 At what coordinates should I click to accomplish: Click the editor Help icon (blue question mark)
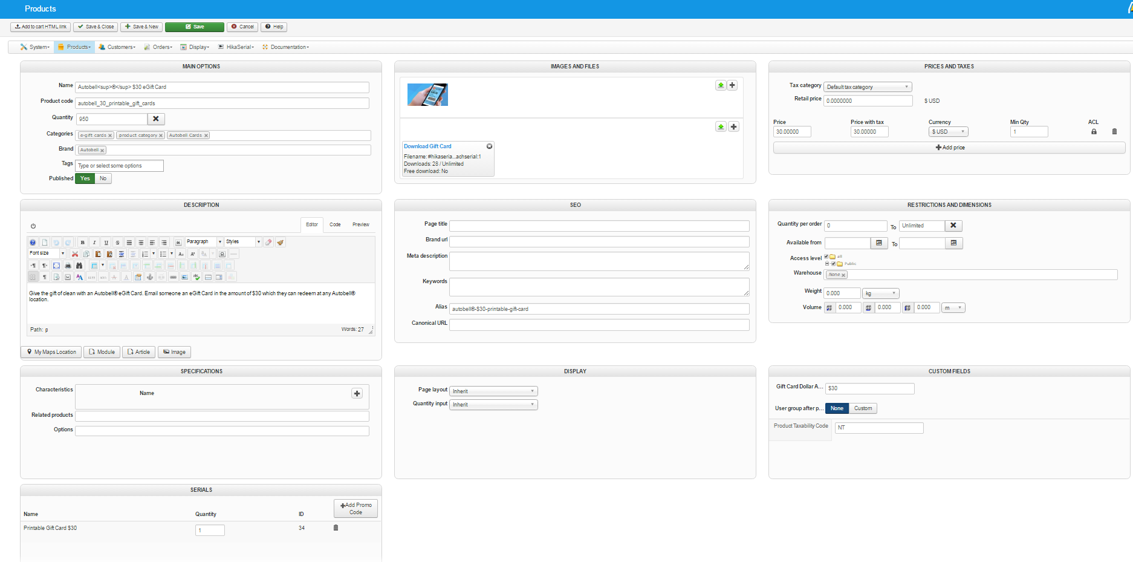pos(33,243)
